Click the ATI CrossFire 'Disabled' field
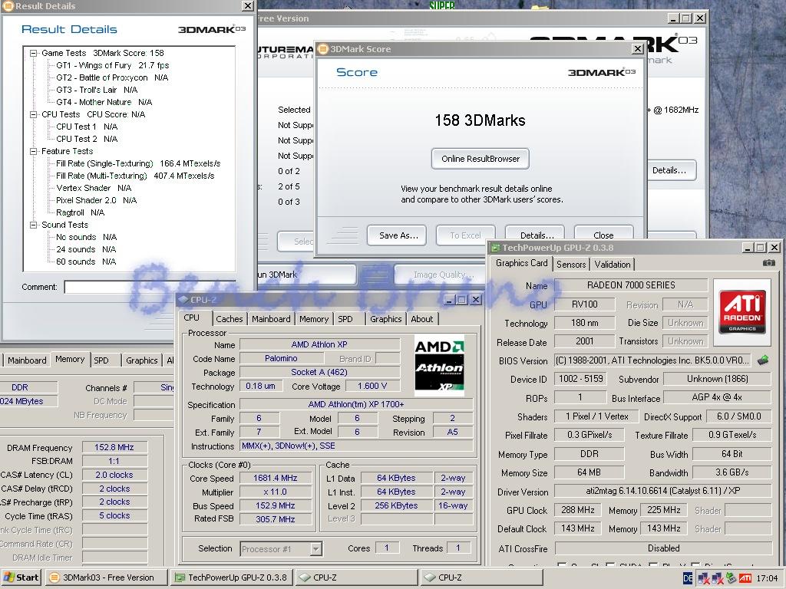786x589 pixels. coord(662,548)
